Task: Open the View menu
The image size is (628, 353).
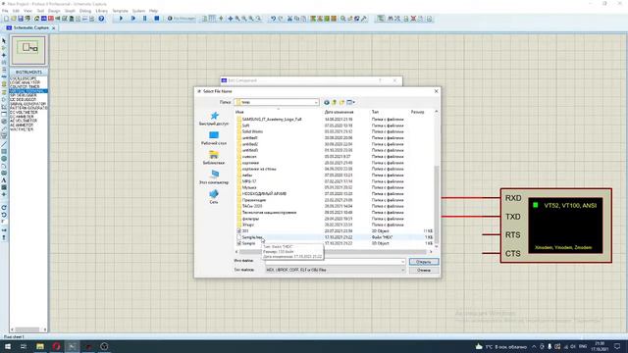Action: coord(28,11)
